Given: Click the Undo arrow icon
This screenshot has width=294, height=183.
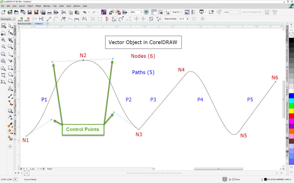Looking at the screenshot, I should (x=85, y=12).
